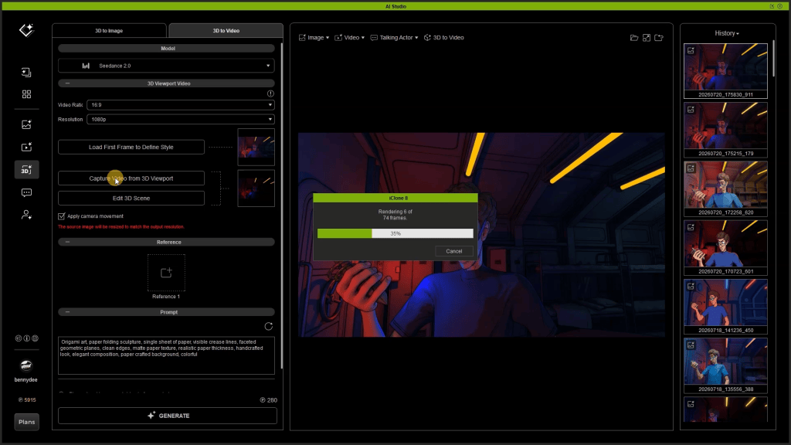
Task: Click the Edit 3D Scene button
Action: tap(131, 199)
